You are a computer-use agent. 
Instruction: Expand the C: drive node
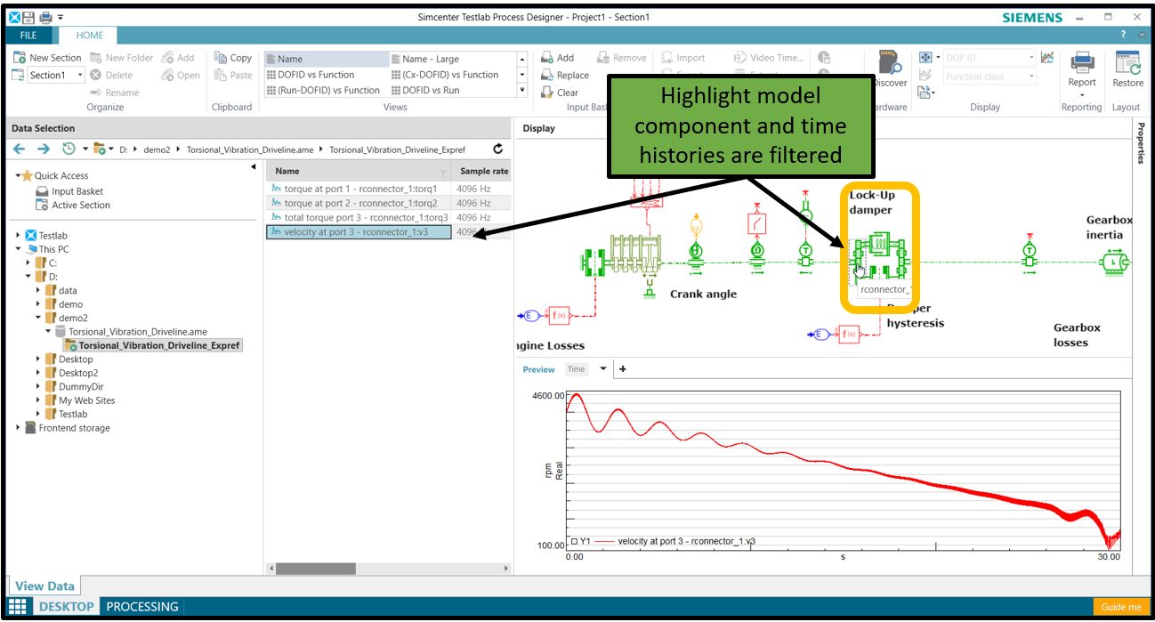tap(28, 263)
